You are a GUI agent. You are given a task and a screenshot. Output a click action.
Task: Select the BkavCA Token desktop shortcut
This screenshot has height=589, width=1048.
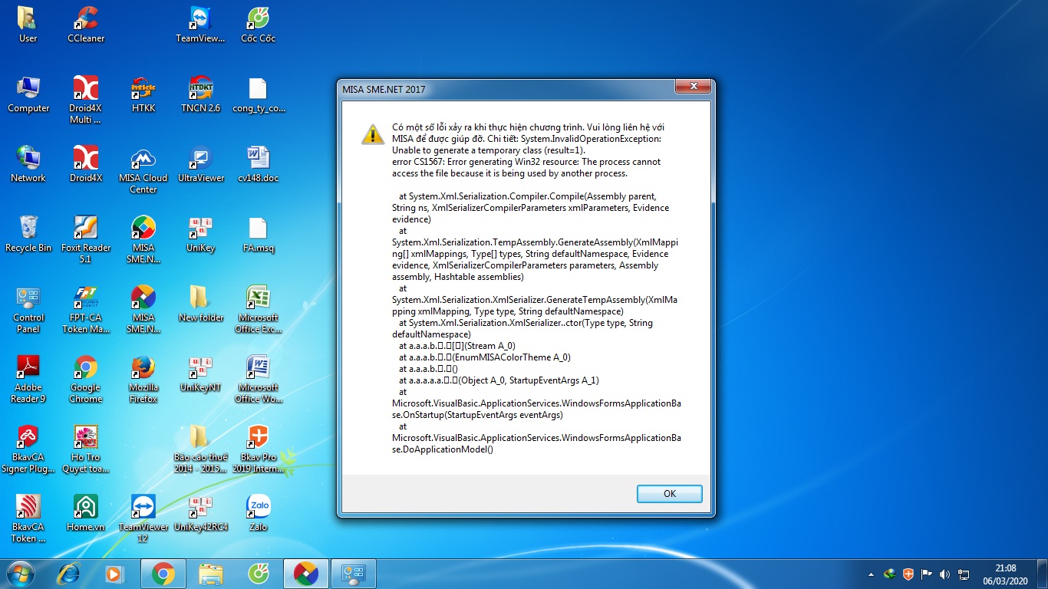click(x=28, y=518)
